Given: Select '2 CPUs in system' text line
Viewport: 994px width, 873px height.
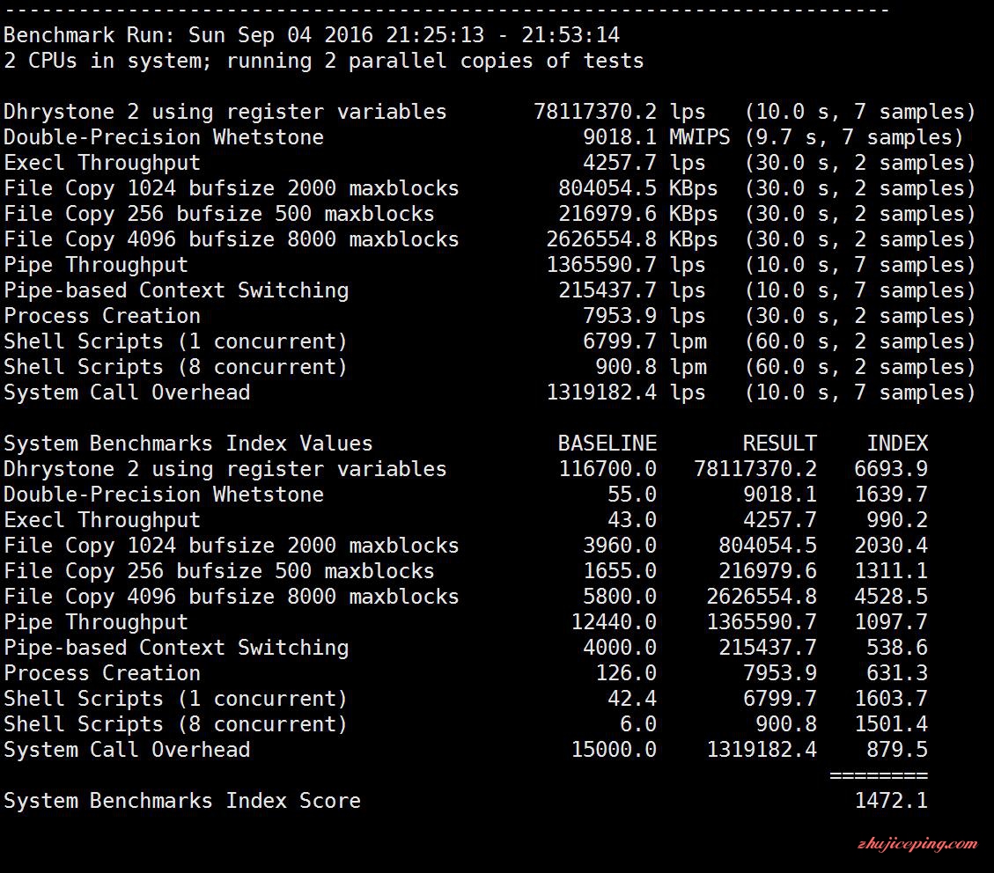Looking at the screenshot, I should tap(324, 60).
